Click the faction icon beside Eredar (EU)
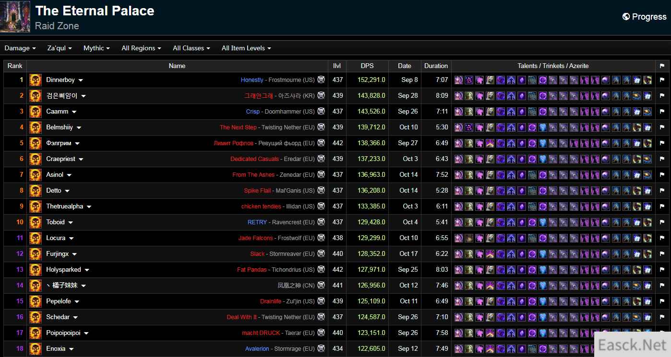 click(321, 159)
